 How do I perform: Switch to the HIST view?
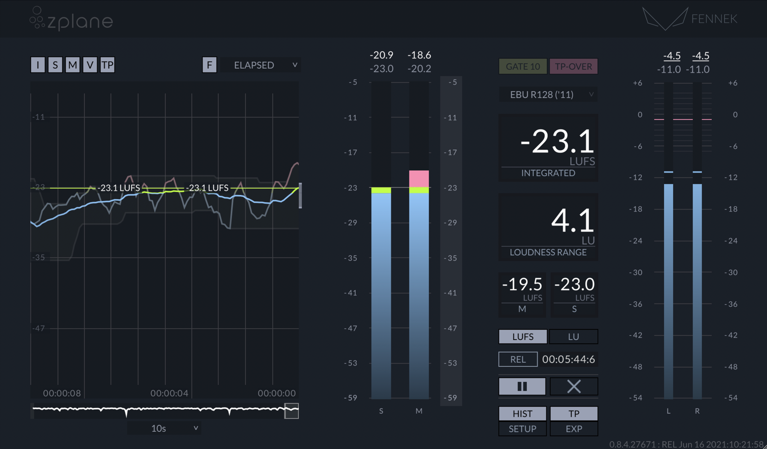522,413
